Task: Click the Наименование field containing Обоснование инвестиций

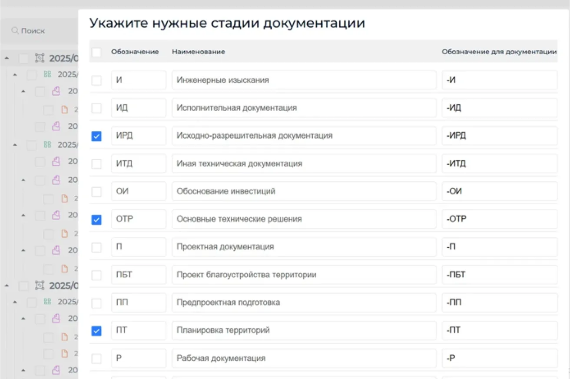Action: (x=304, y=191)
